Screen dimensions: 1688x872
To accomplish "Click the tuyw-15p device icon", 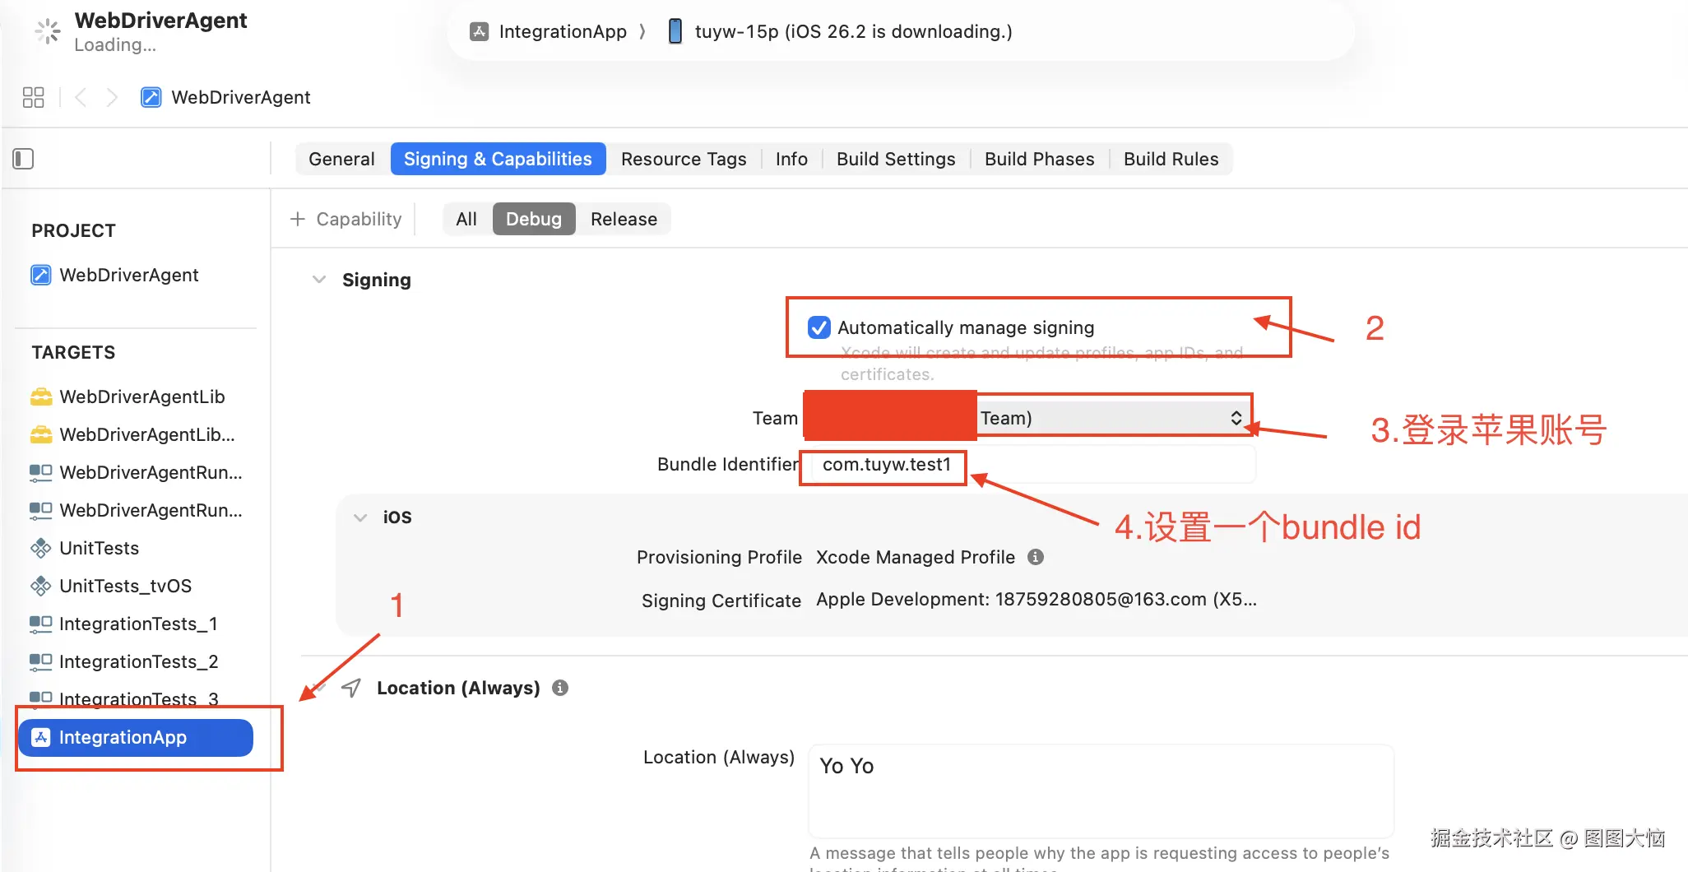I will click(675, 31).
